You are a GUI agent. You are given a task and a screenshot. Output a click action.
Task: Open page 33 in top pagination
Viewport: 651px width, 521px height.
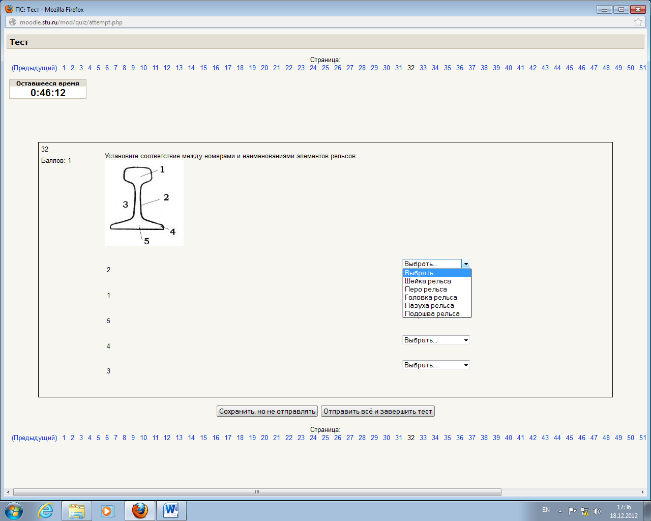click(423, 68)
